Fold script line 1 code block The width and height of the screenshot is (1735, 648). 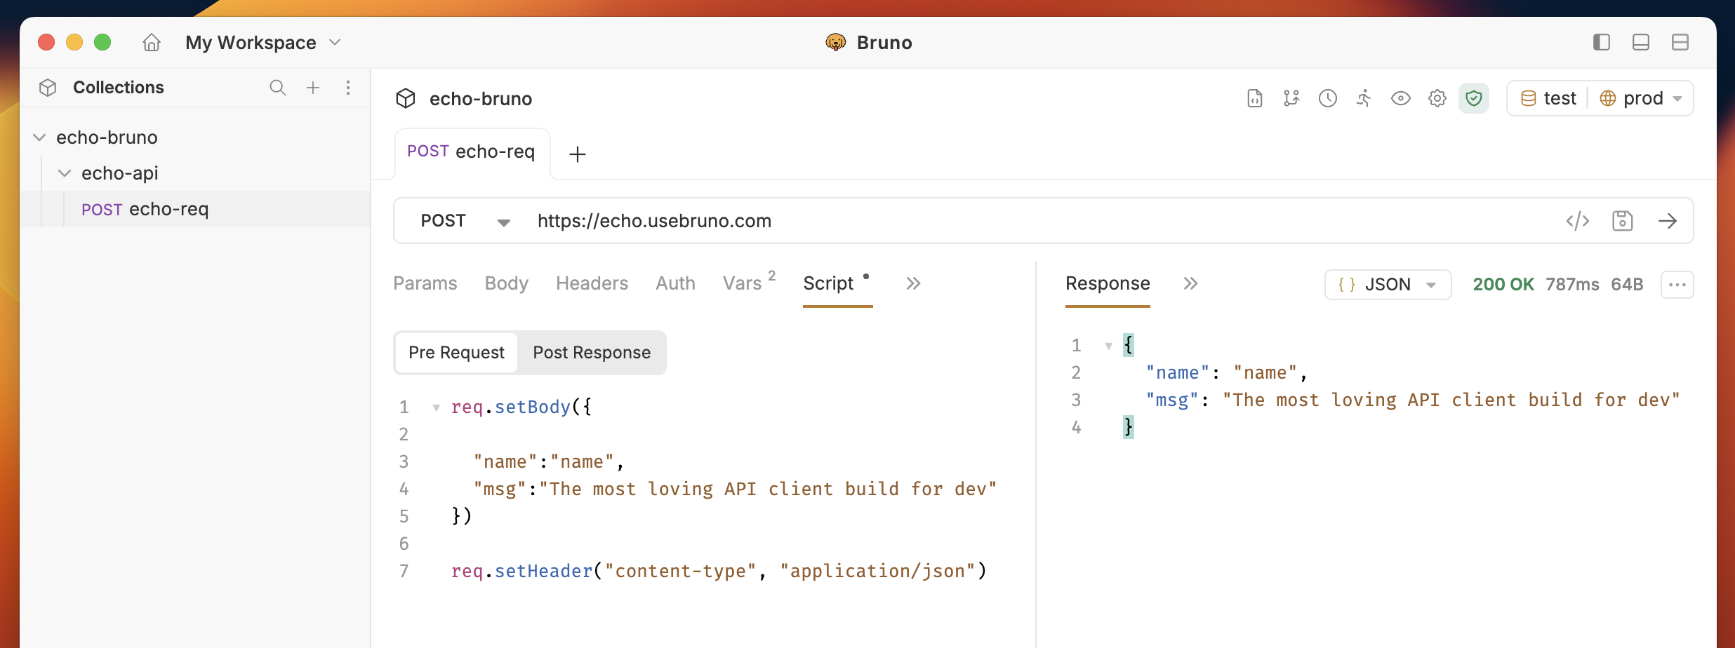point(436,407)
